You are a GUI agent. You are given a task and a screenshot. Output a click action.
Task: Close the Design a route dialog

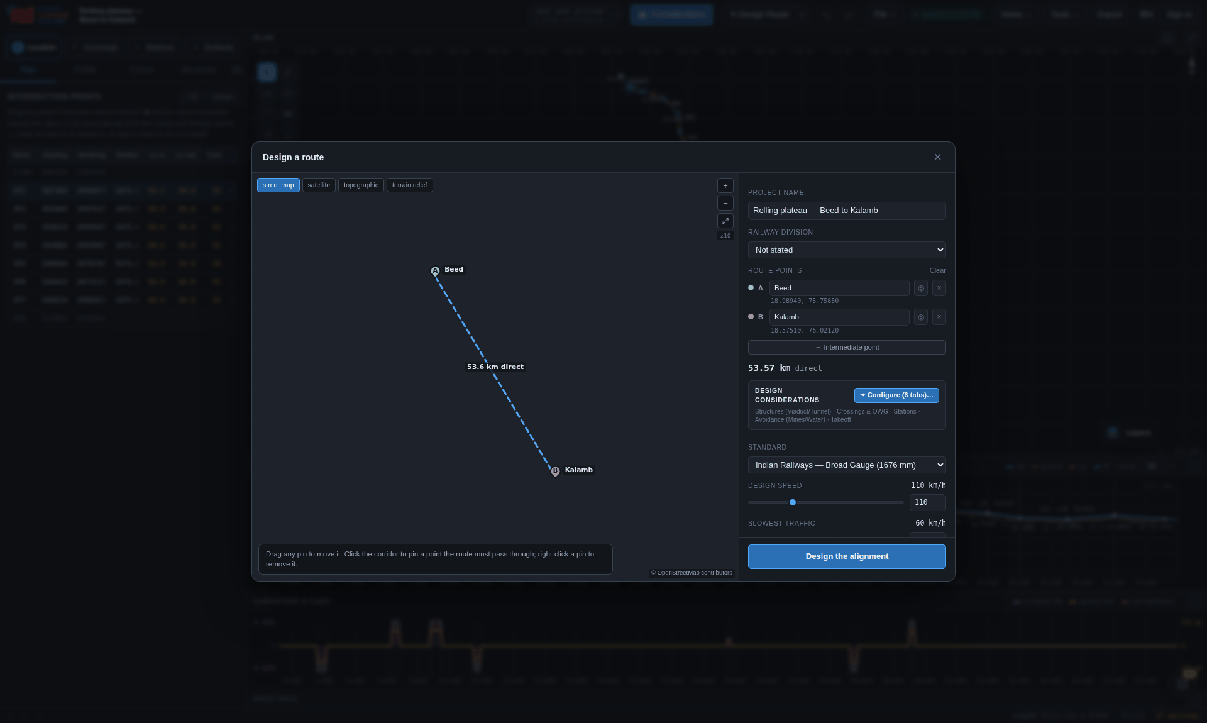[937, 157]
